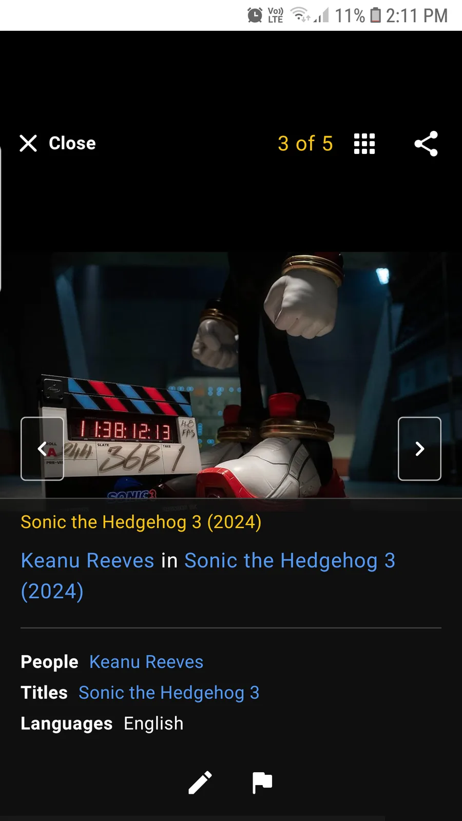Select Keanu Reeves under People
Viewport: 462px width, 821px height.
point(146,662)
